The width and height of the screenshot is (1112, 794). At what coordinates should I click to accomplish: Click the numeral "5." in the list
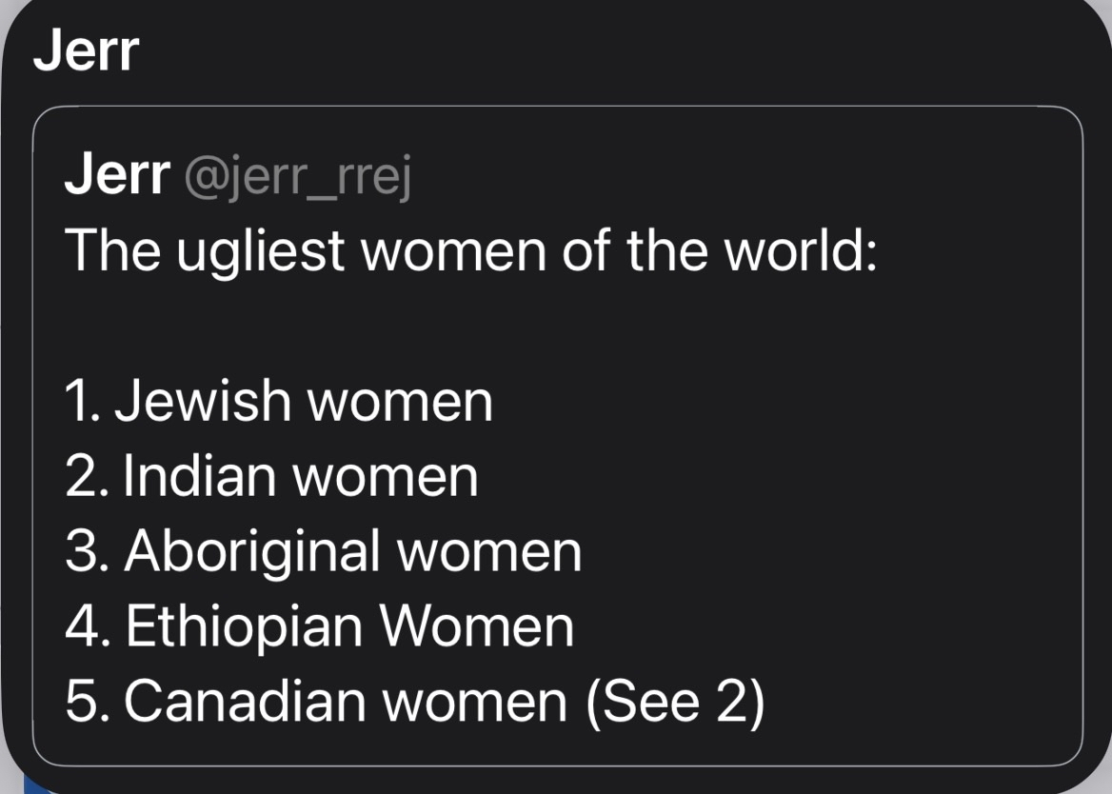pos(89,702)
